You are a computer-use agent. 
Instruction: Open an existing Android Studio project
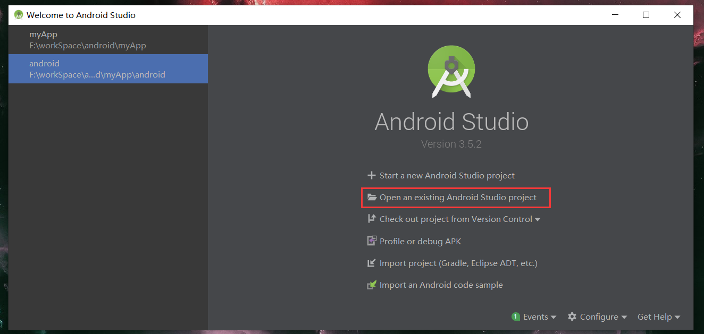458,198
